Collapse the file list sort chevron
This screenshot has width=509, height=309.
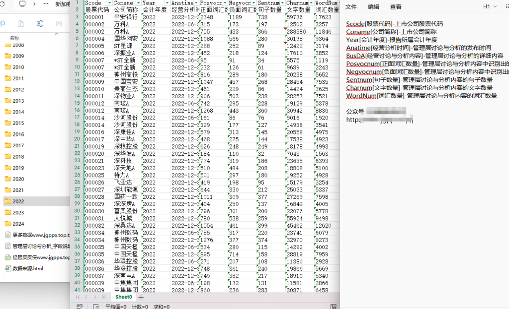click(57, 33)
